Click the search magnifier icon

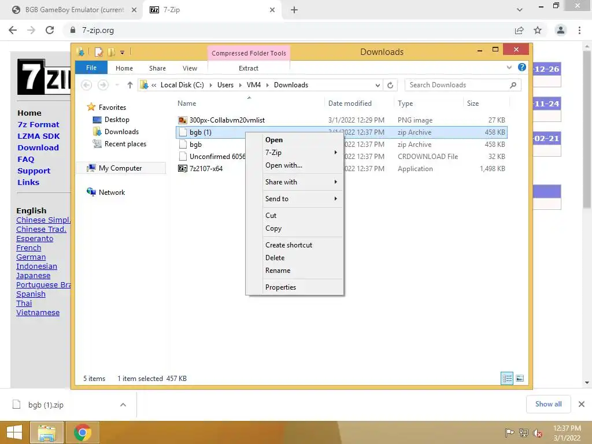[x=513, y=85]
